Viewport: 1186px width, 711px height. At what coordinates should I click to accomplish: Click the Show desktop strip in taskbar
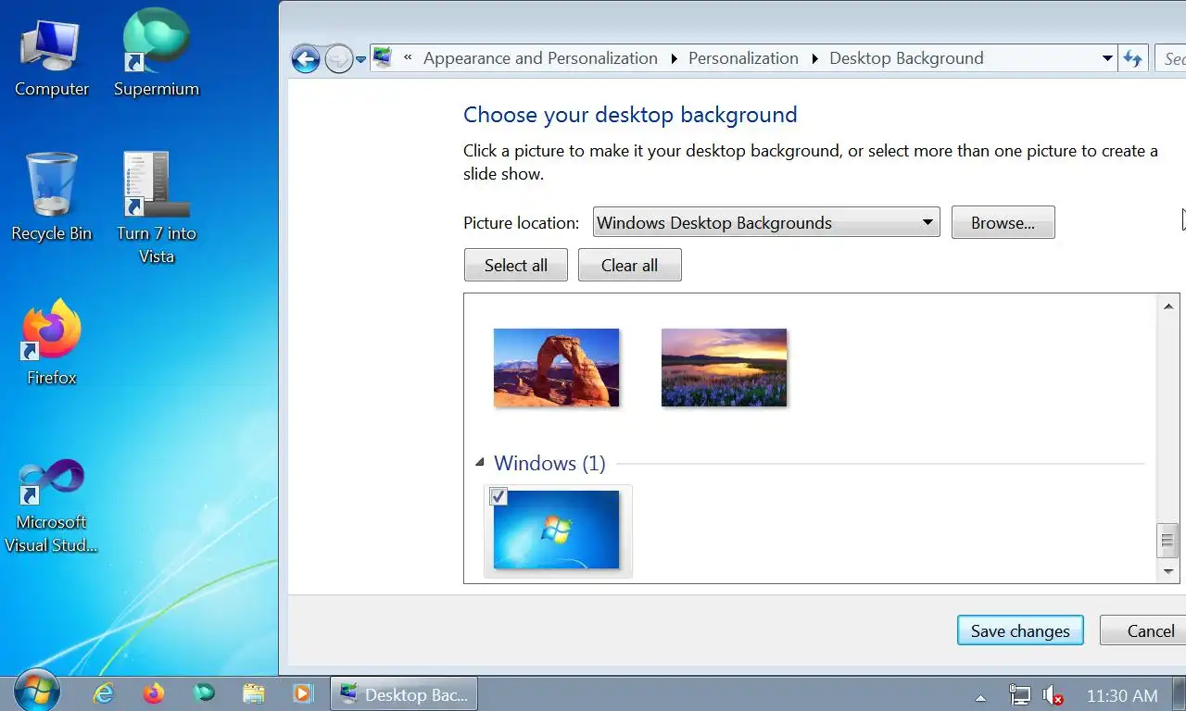(x=1180, y=693)
